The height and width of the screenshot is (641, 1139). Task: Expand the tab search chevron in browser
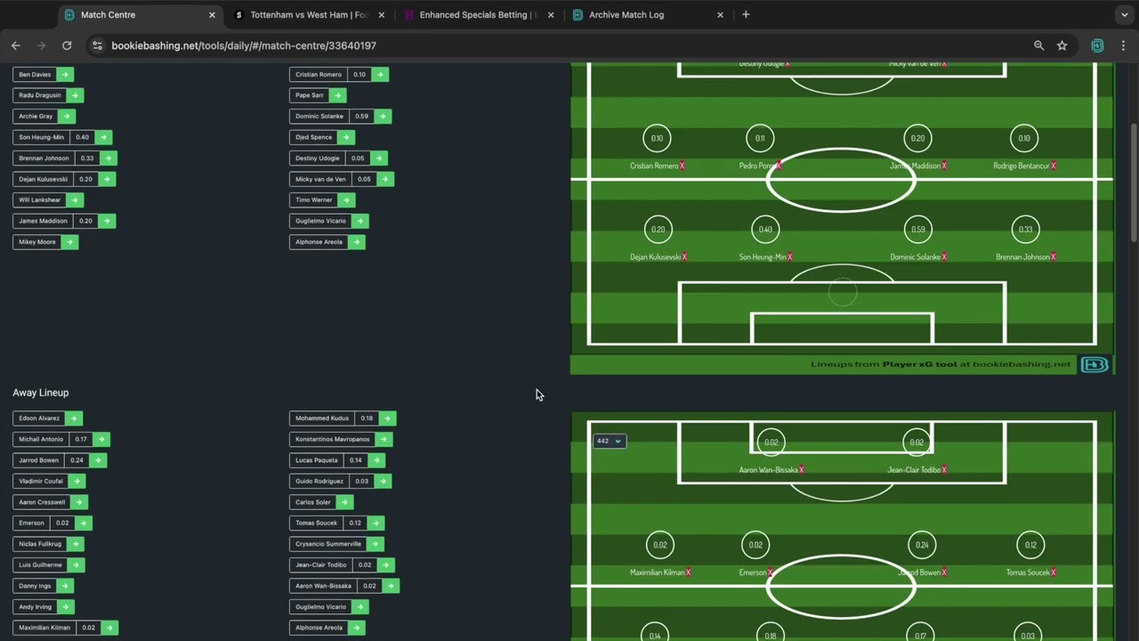1124,15
